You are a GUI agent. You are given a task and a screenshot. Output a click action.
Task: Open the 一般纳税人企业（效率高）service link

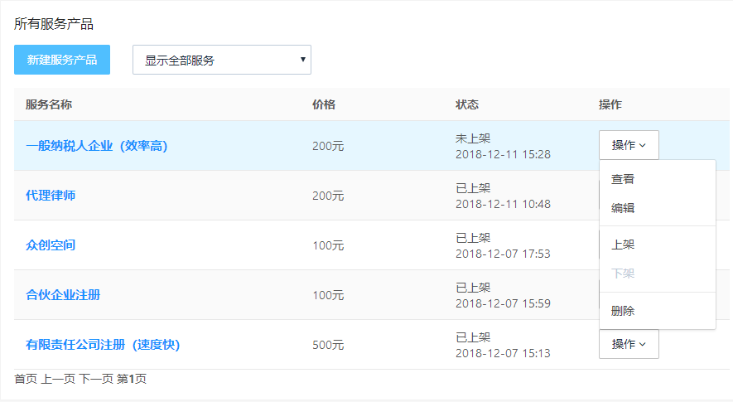(97, 146)
